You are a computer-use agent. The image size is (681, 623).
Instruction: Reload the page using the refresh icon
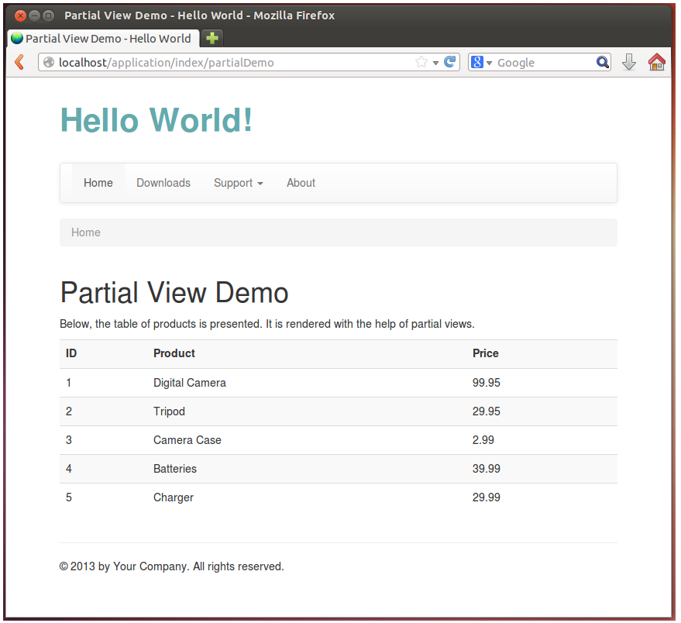tap(449, 63)
